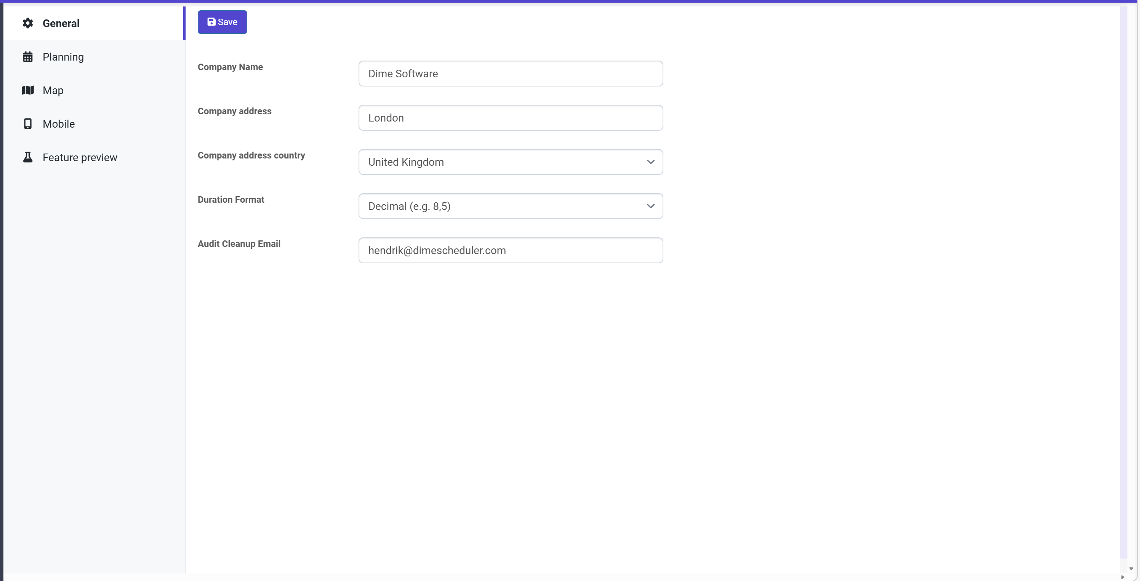Click the vertical scrollbar down arrow
Image resolution: width=1140 pixels, height=581 pixels.
1131,569
